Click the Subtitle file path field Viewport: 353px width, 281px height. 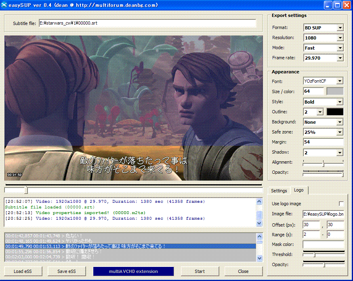click(x=148, y=23)
